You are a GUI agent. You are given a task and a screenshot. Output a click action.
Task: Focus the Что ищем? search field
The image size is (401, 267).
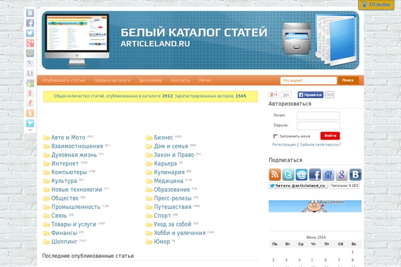click(x=308, y=81)
